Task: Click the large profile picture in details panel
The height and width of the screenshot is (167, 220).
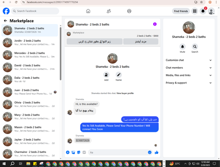Action: [189, 28]
